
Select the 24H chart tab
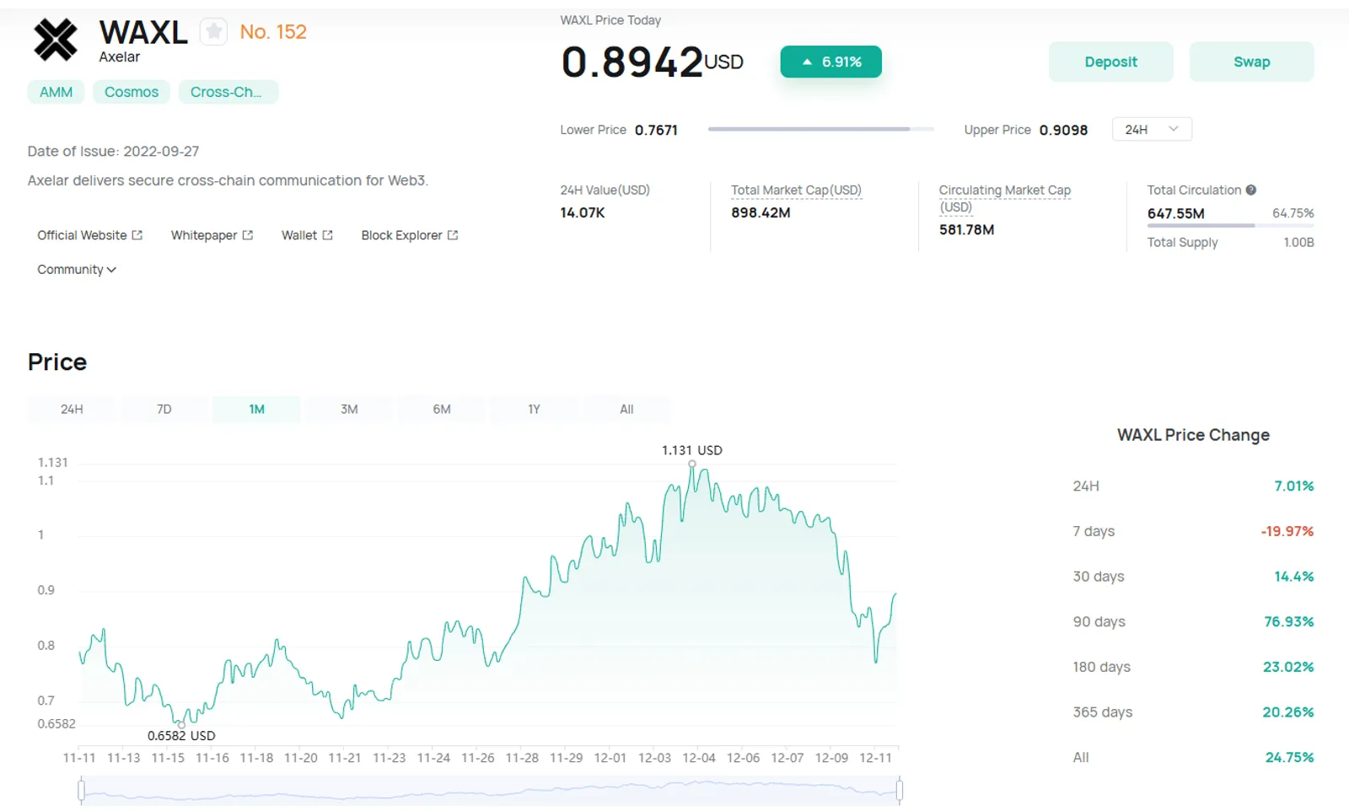72,409
